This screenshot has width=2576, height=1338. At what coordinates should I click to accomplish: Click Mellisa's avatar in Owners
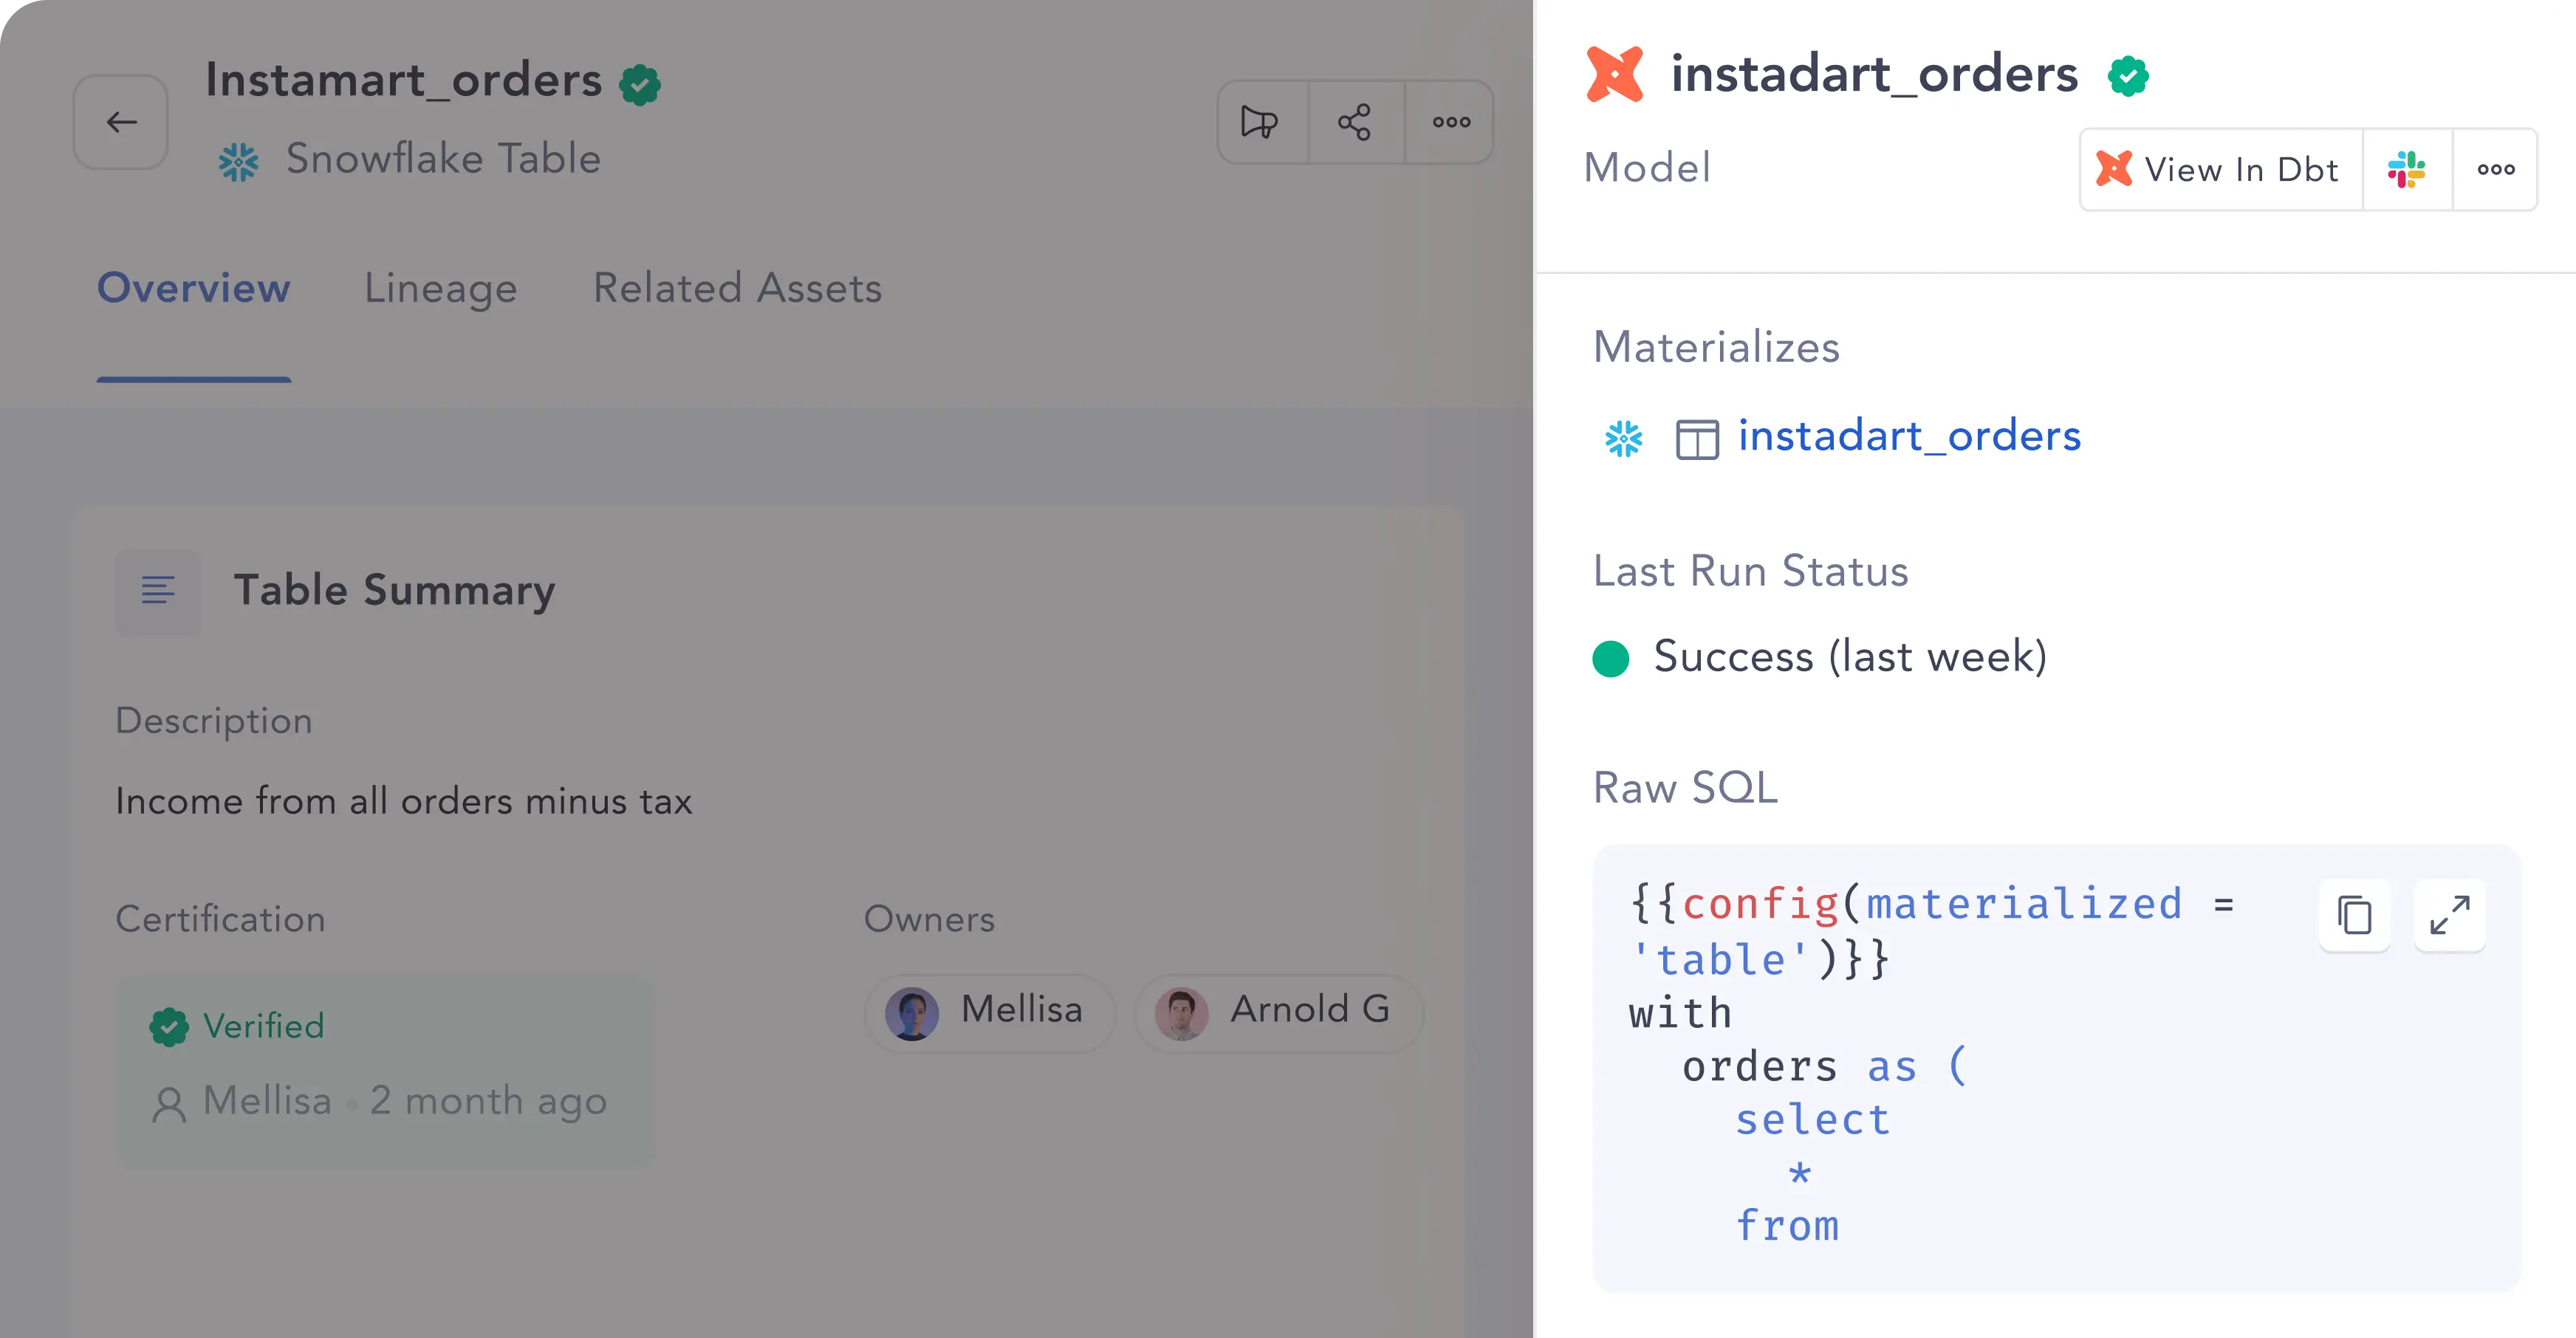(x=912, y=1014)
